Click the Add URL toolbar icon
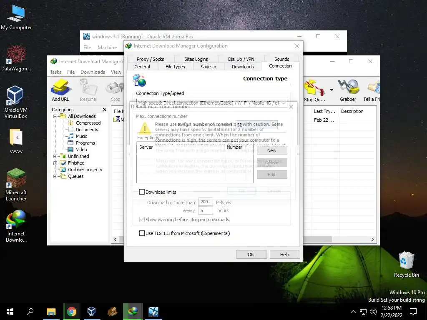427x320 pixels. [x=60, y=90]
